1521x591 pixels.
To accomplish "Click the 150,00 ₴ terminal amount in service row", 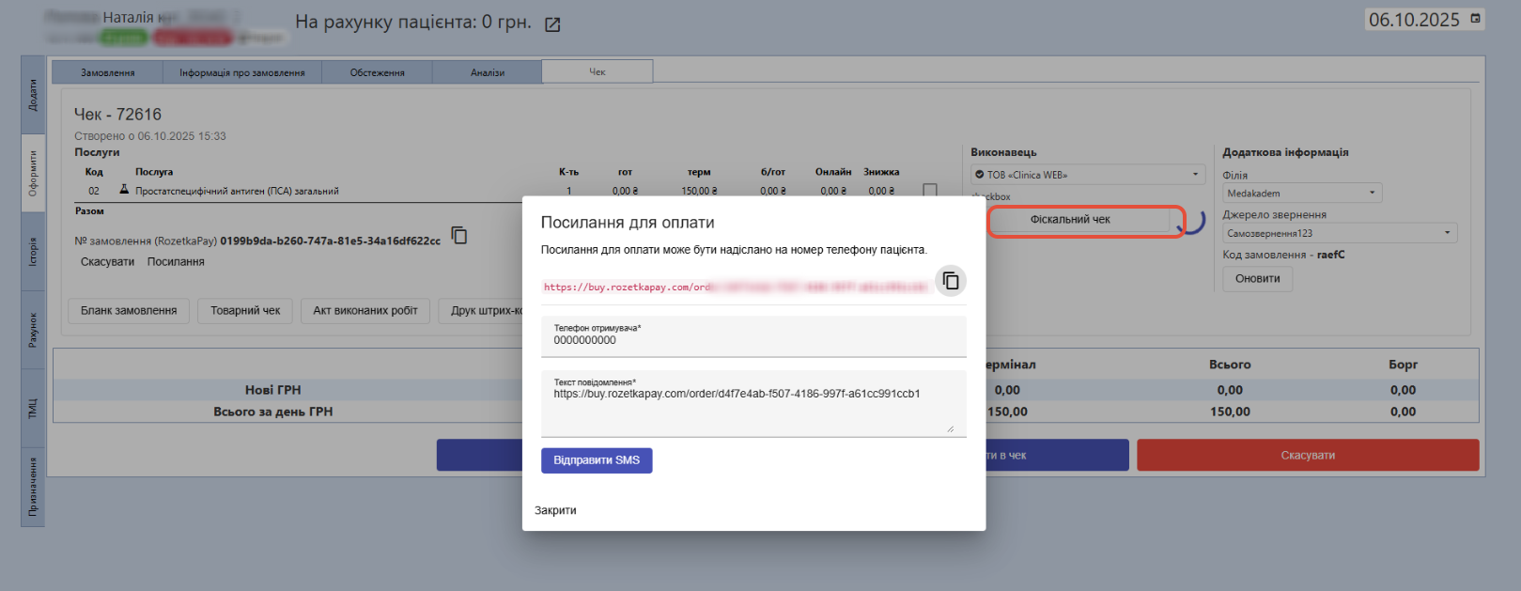I will [699, 191].
